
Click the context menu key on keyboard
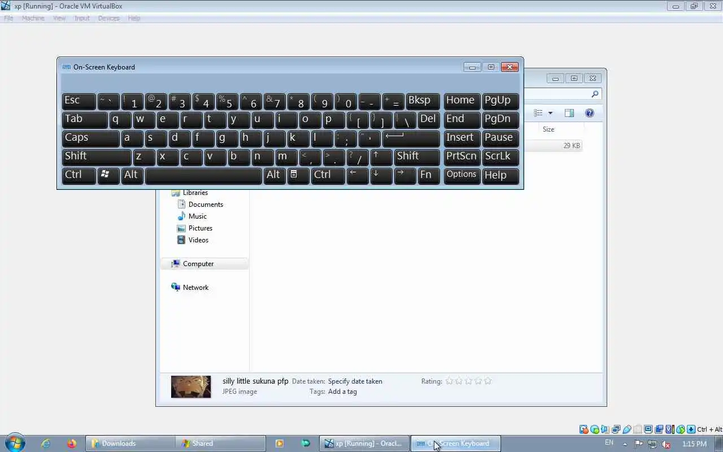pos(298,176)
